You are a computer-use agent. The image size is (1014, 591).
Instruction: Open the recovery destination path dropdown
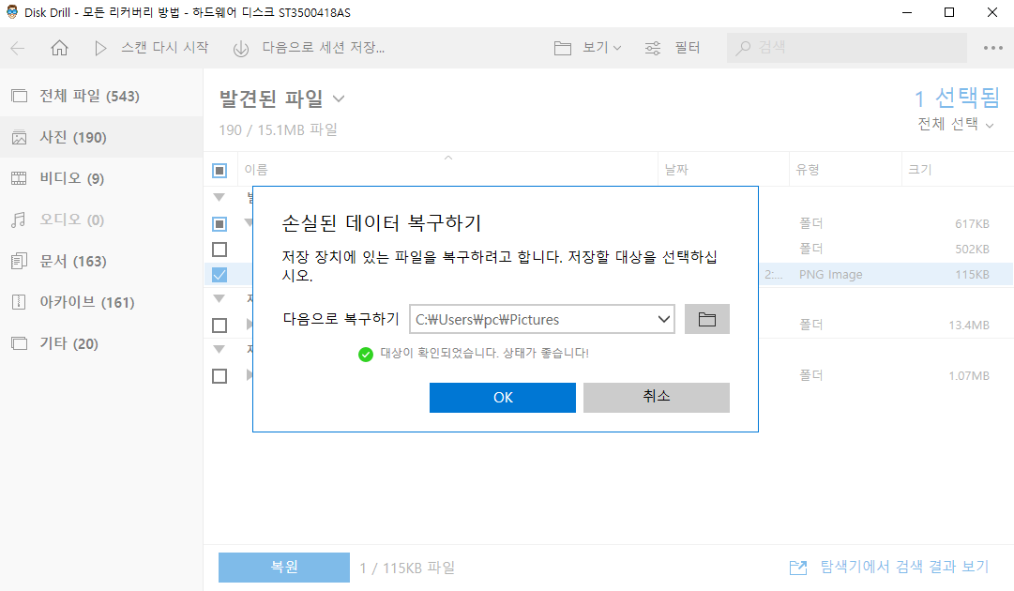(x=663, y=320)
